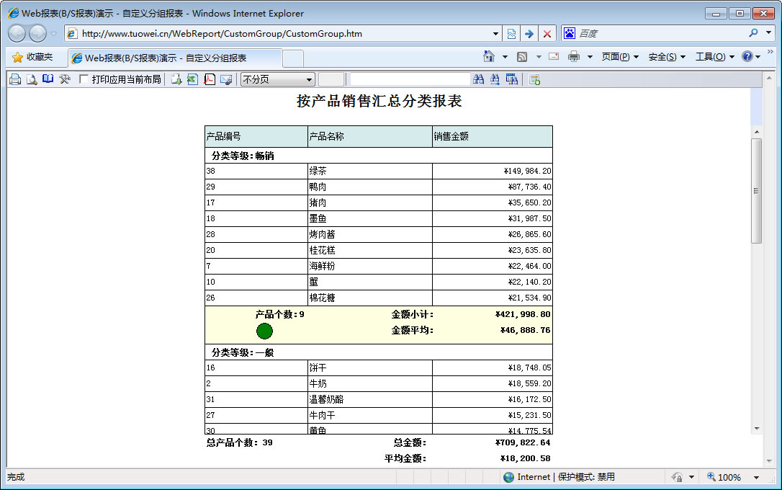This screenshot has width=782, height=490.
Task: Open report settings wrench icon
Action: [x=65, y=79]
